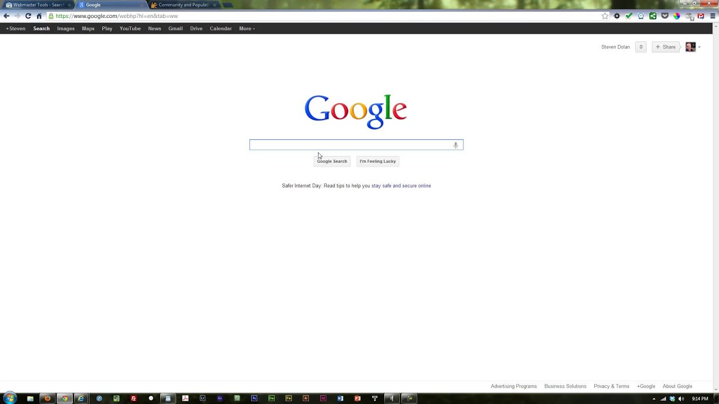Click the 9:14 PM clock
This screenshot has height=404, width=719.
coord(700,399)
